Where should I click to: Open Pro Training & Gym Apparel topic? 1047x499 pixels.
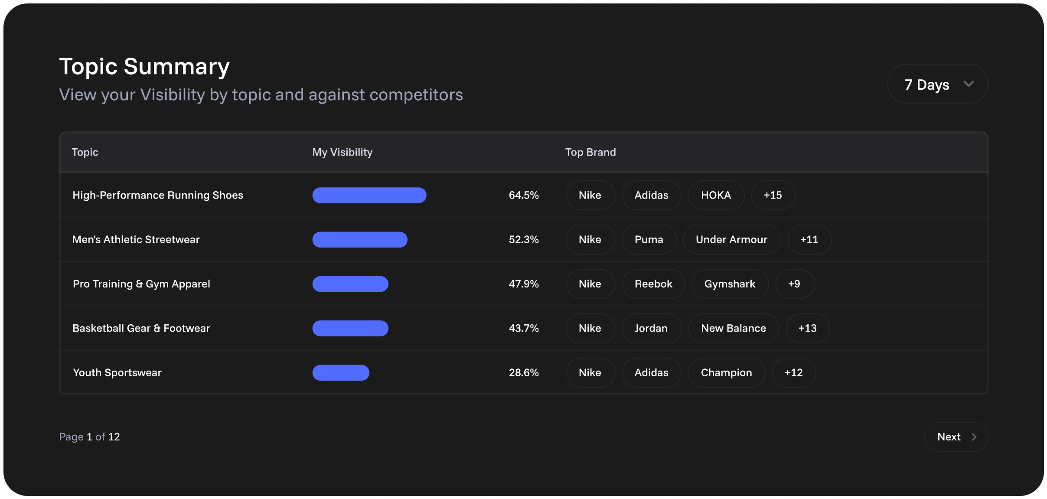click(x=141, y=284)
